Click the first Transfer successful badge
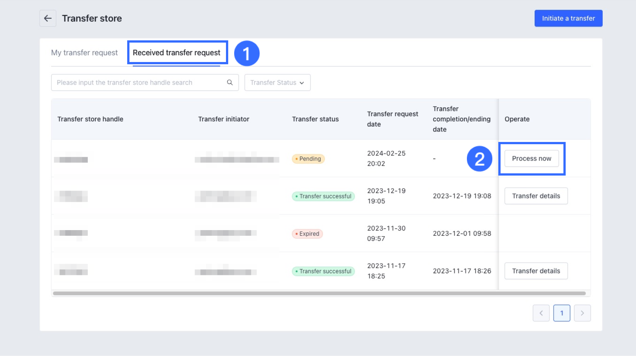 323,196
